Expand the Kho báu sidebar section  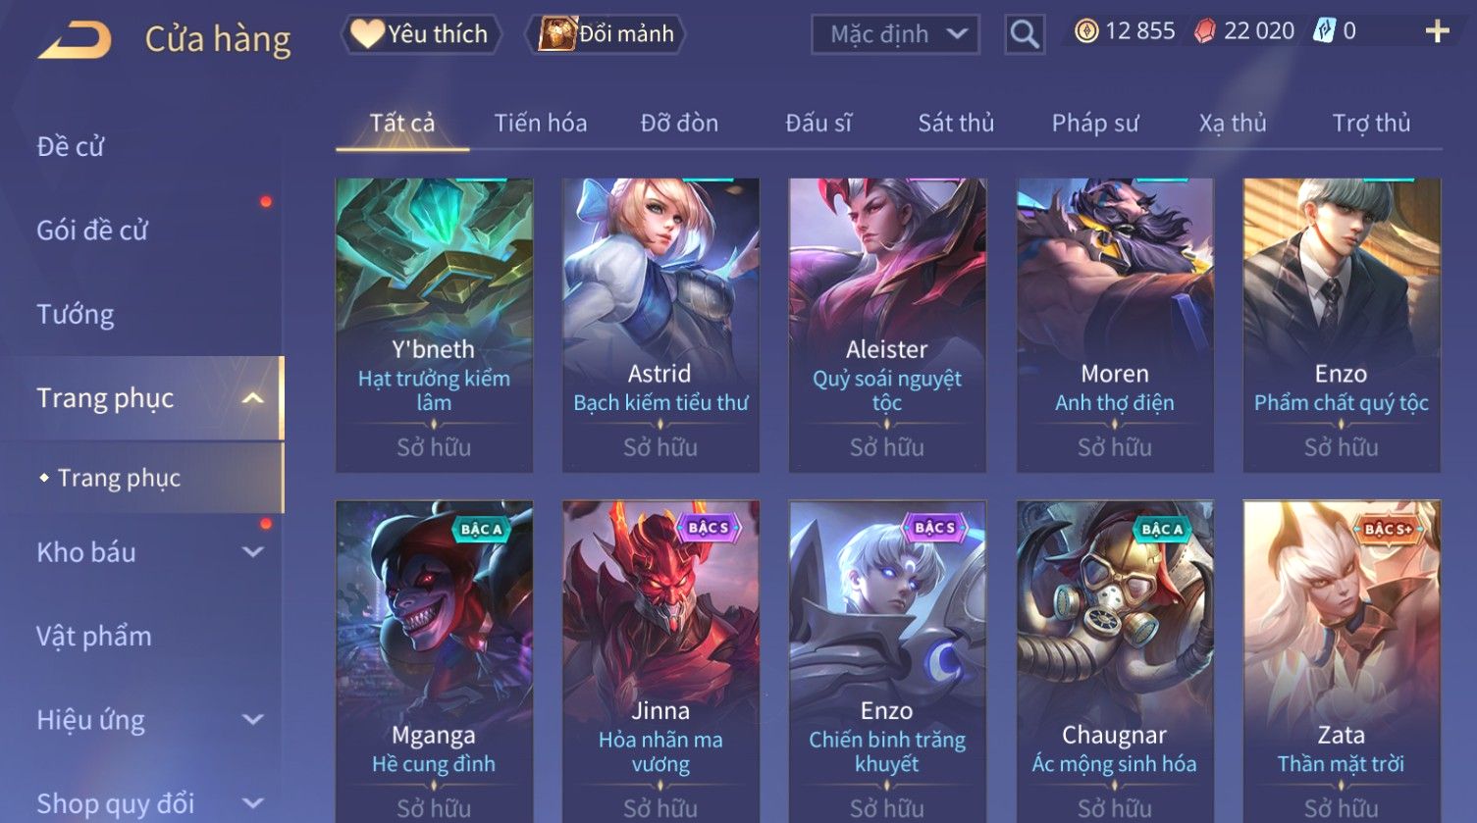tap(253, 552)
